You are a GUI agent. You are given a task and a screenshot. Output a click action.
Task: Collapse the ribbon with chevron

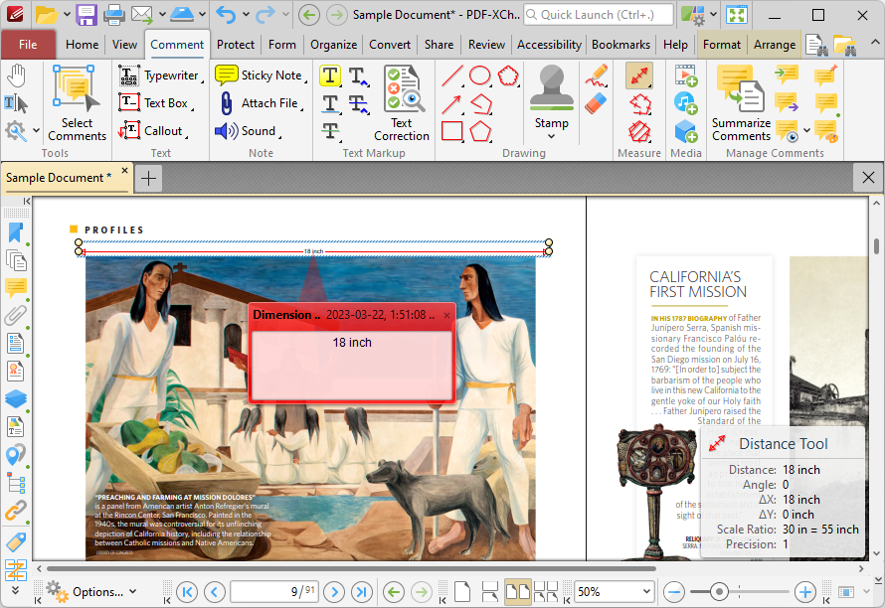click(x=874, y=43)
